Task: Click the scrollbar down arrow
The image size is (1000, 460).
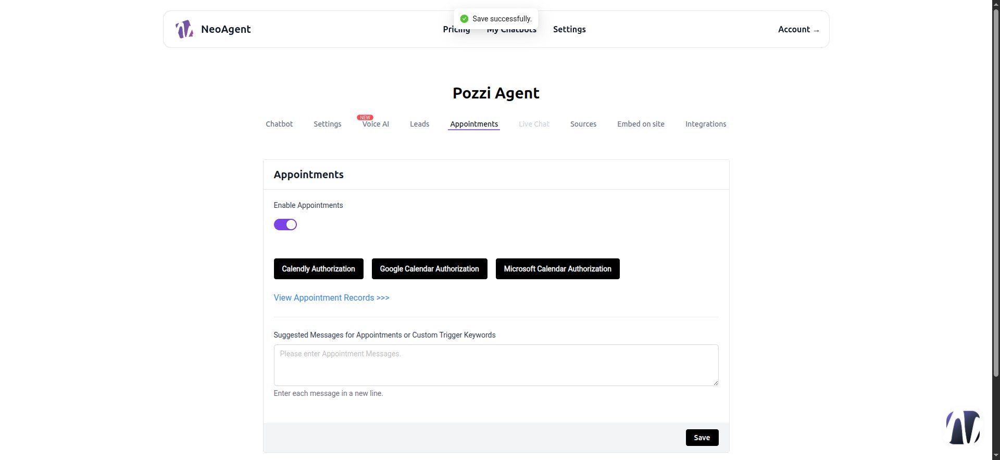Action: point(996,456)
